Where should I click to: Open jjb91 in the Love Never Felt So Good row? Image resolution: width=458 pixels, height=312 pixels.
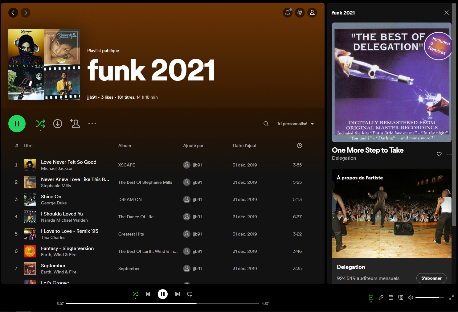(x=197, y=165)
